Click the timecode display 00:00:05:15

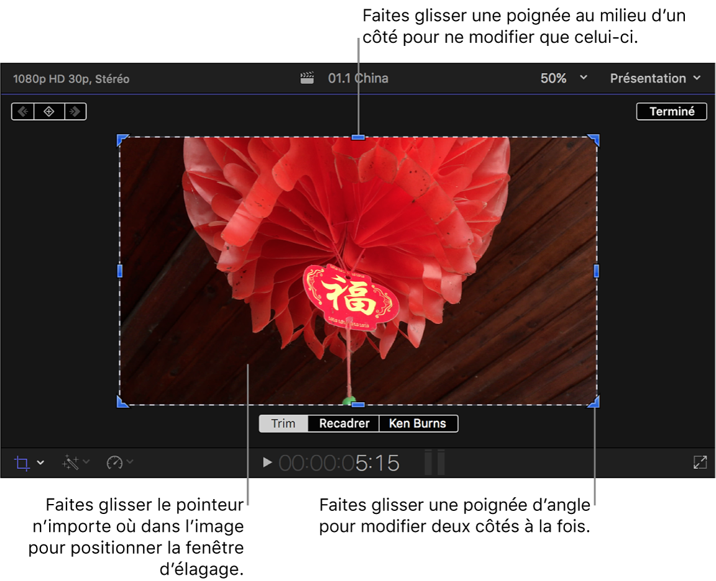(x=339, y=463)
